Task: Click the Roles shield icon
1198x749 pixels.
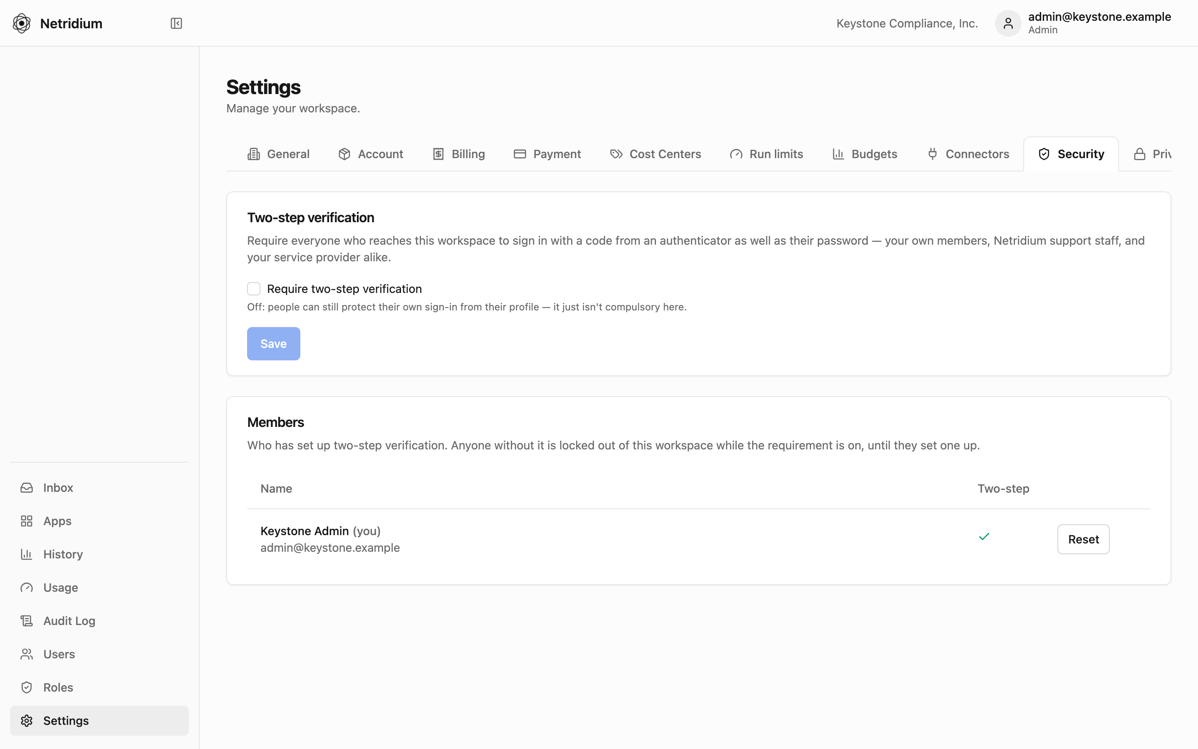Action: click(27, 687)
